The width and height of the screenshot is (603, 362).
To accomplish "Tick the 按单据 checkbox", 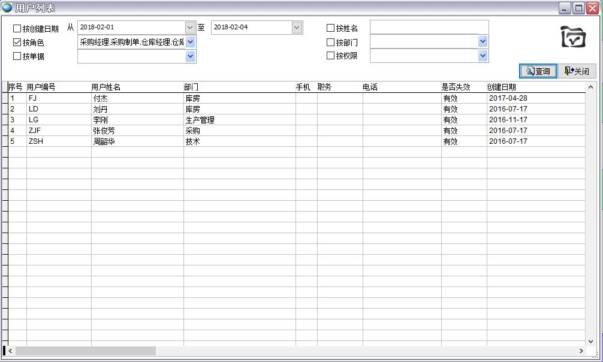I will (17, 56).
